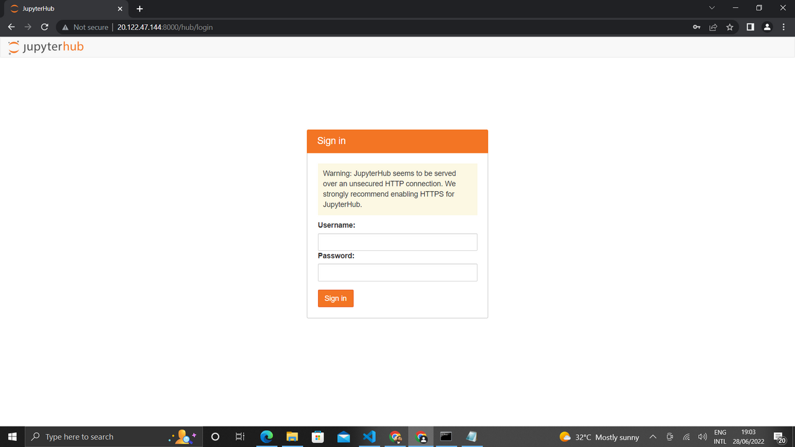Click the Password label
Viewport: 795px width, 447px height.
point(336,256)
